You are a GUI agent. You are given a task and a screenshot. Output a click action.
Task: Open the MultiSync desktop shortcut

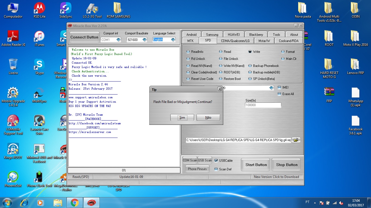click(39, 95)
